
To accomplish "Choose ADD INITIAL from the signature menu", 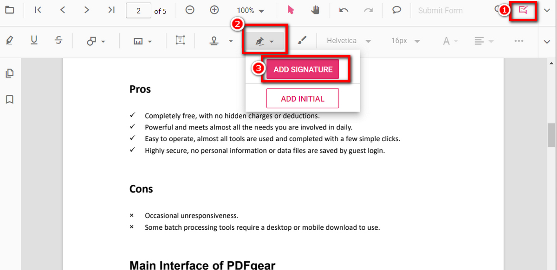I will click(x=302, y=98).
